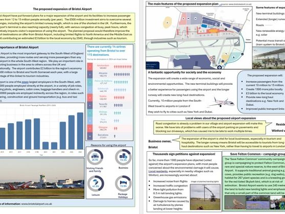Click 'There are currently 14 airlines' heading
Screen dimensions: 285x214
point(106,46)
